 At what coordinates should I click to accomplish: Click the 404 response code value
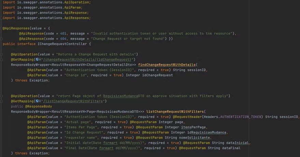(63, 38)
